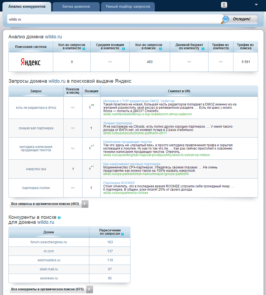Click help icon beside Пересечение по запросам

pyautogui.click(x=122, y=234)
